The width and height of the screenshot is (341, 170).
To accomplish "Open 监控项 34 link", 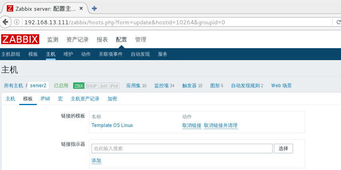I will coord(164,86).
